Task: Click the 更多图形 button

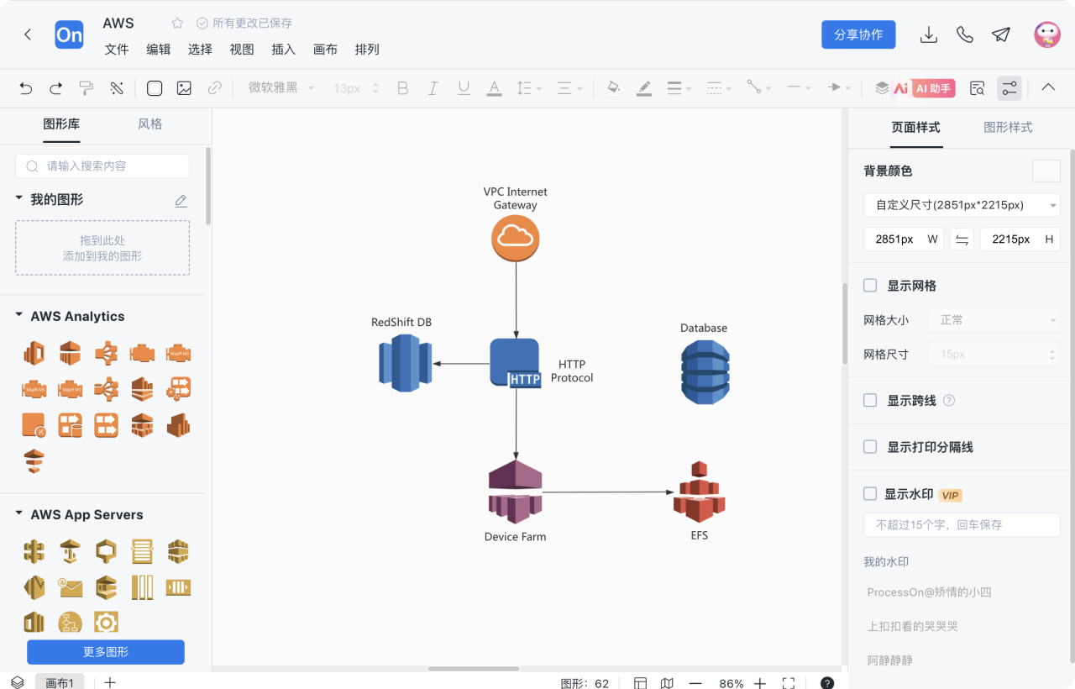Action: [106, 652]
